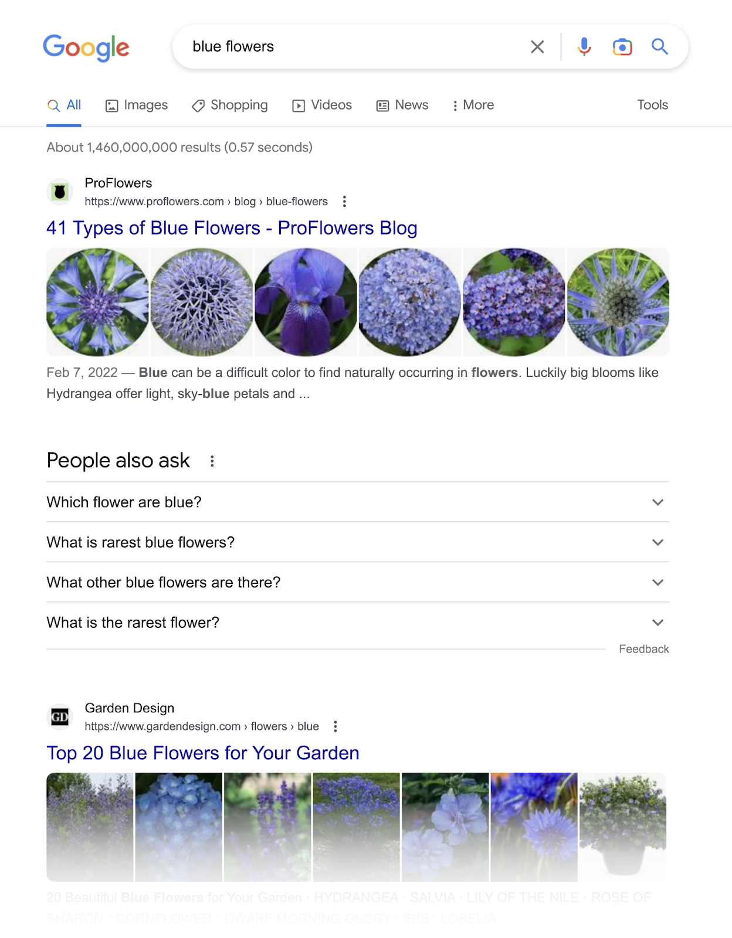
Task: Expand 'What is rarest blue flowers?' question
Action: pyautogui.click(x=658, y=542)
